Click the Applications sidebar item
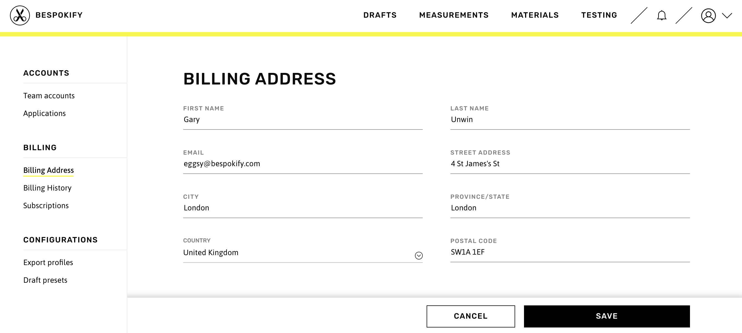 (45, 113)
